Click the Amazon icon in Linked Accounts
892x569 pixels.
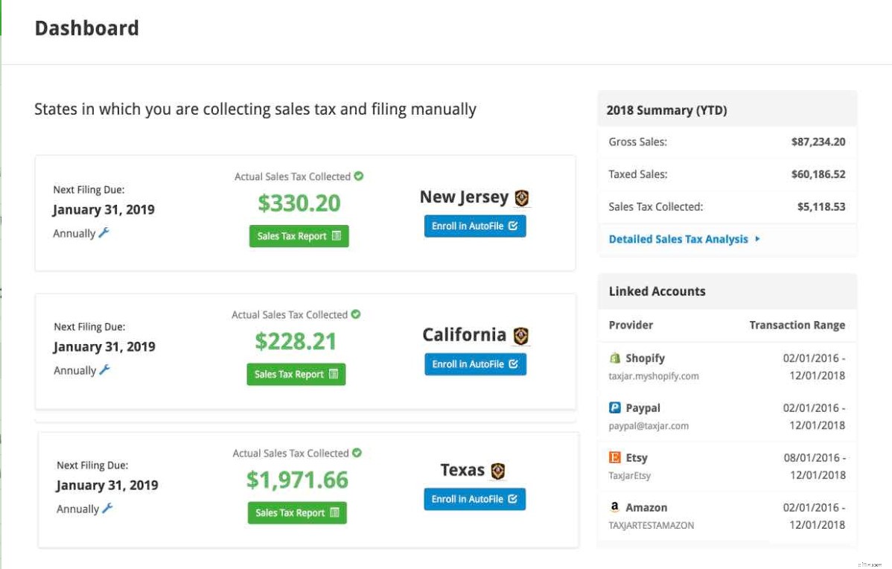pyautogui.click(x=614, y=507)
